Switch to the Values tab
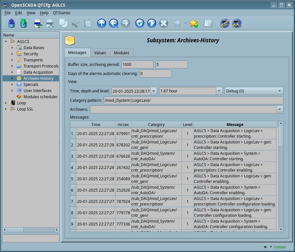This screenshot has height=252, width=295. coord(100,53)
